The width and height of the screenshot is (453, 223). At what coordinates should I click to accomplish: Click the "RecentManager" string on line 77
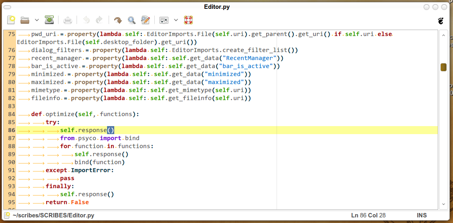(x=250, y=58)
